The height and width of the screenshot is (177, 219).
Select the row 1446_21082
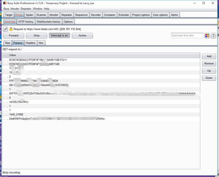click(101, 115)
